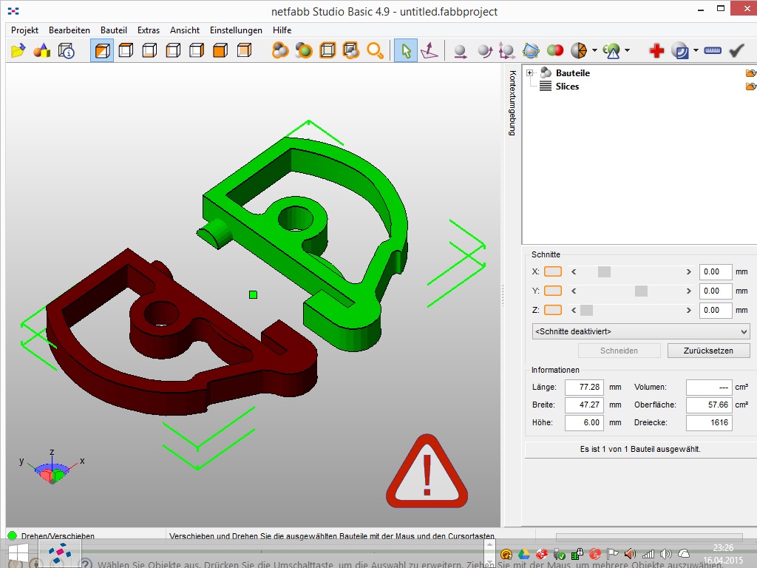
Task: Toggle the Y cut plane button
Action: pos(553,291)
